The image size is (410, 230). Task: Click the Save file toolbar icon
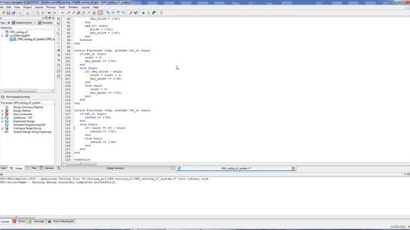coord(8,13)
